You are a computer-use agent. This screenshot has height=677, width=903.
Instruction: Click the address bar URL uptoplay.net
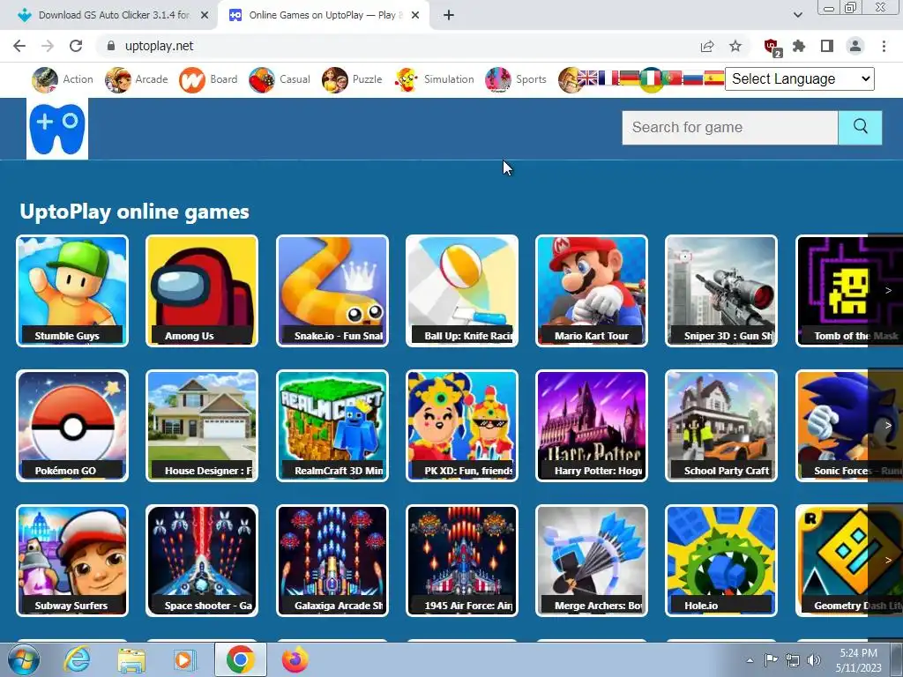pos(159,46)
